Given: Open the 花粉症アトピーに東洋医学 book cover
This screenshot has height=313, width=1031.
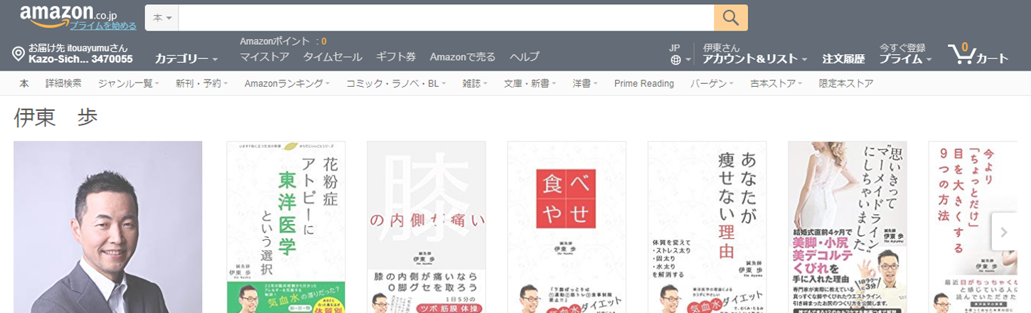Looking at the screenshot, I should click(286, 227).
